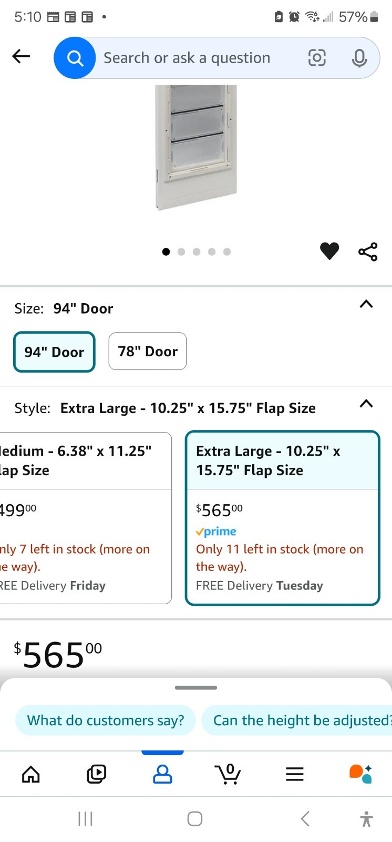Select the 78" Door size option

click(148, 351)
